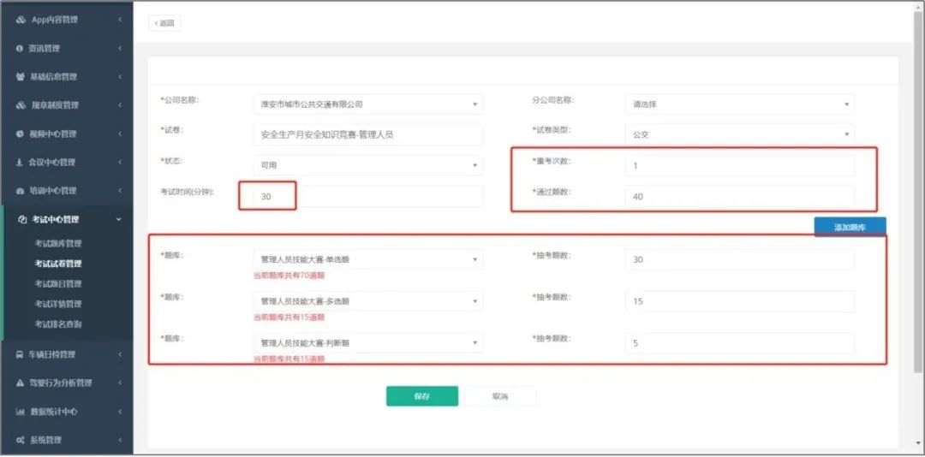Click the 会议中心管理 download-style icon
This screenshot has width=925, height=457.
[20, 162]
